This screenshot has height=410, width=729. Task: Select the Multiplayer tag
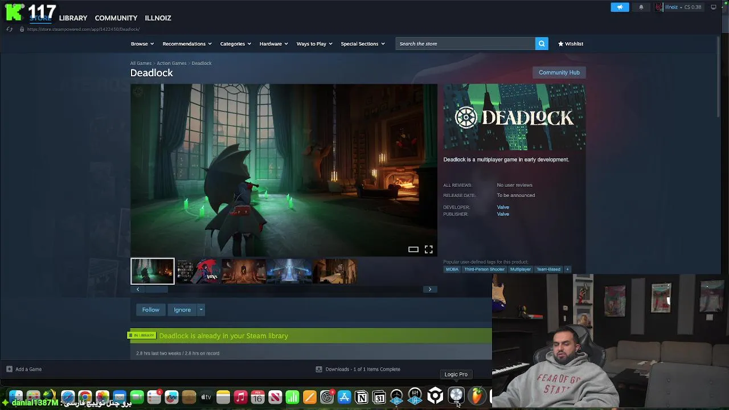pyautogui.click(x=521, y=269)
